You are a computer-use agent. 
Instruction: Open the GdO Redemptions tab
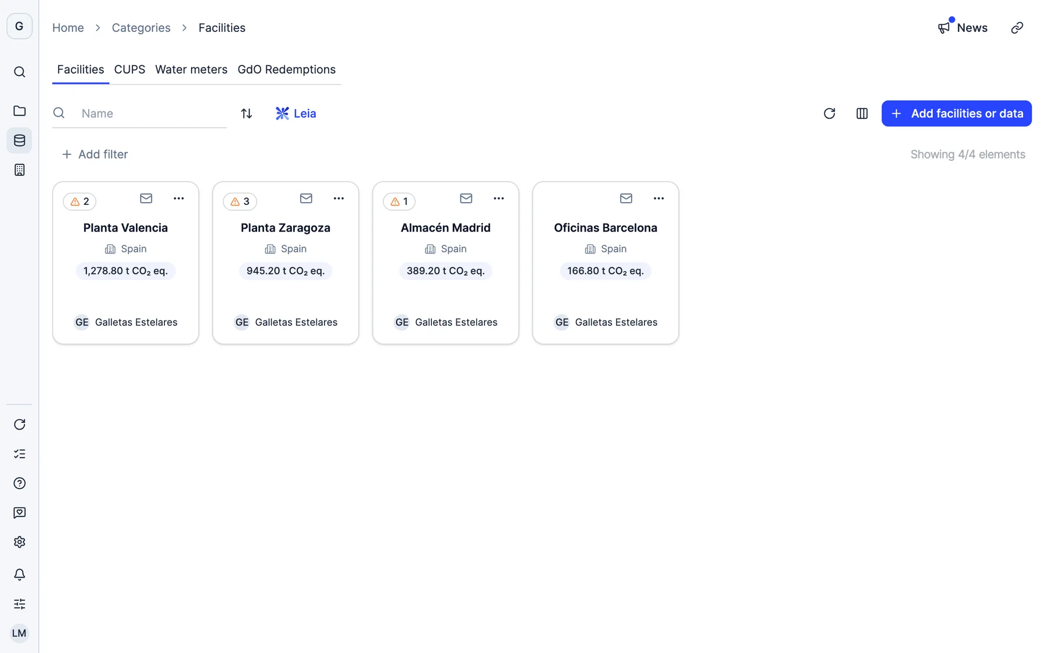(286, 70)
